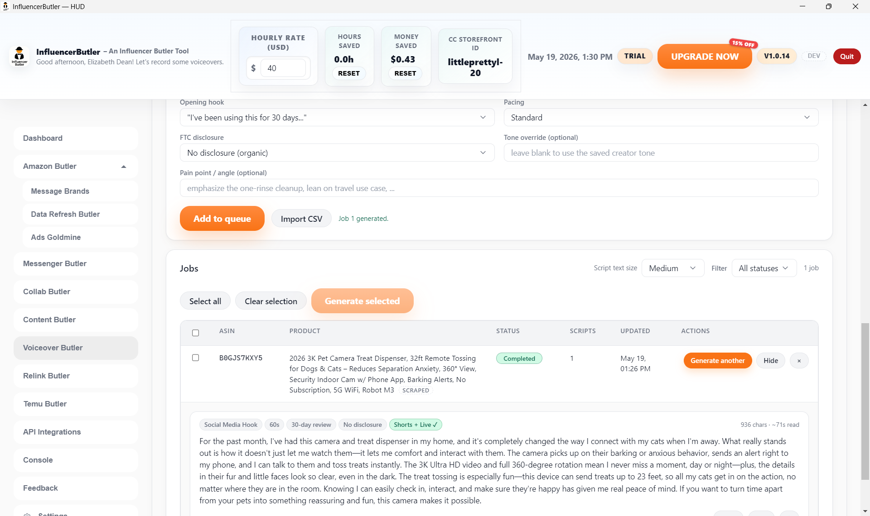Click Add to queue button
Screen dimensions: 870x516
[x=222, y=219]
